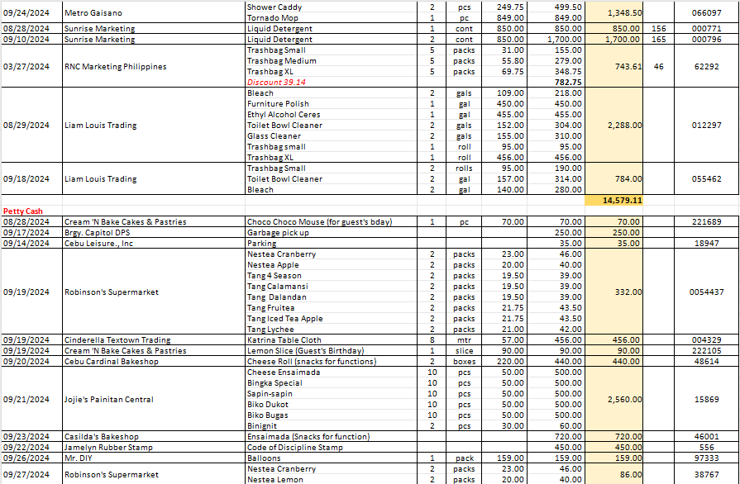
Task: Click the Tang Lychee item cell
Action: pyautogui.click(x=331, y=329)
